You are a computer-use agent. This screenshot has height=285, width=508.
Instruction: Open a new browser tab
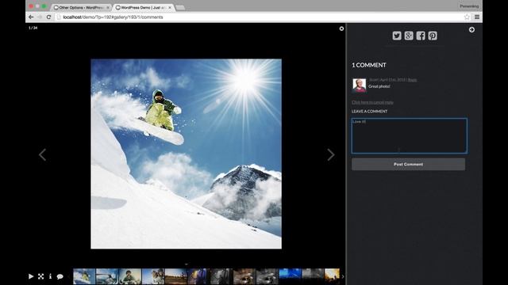[x=180, y=7]
